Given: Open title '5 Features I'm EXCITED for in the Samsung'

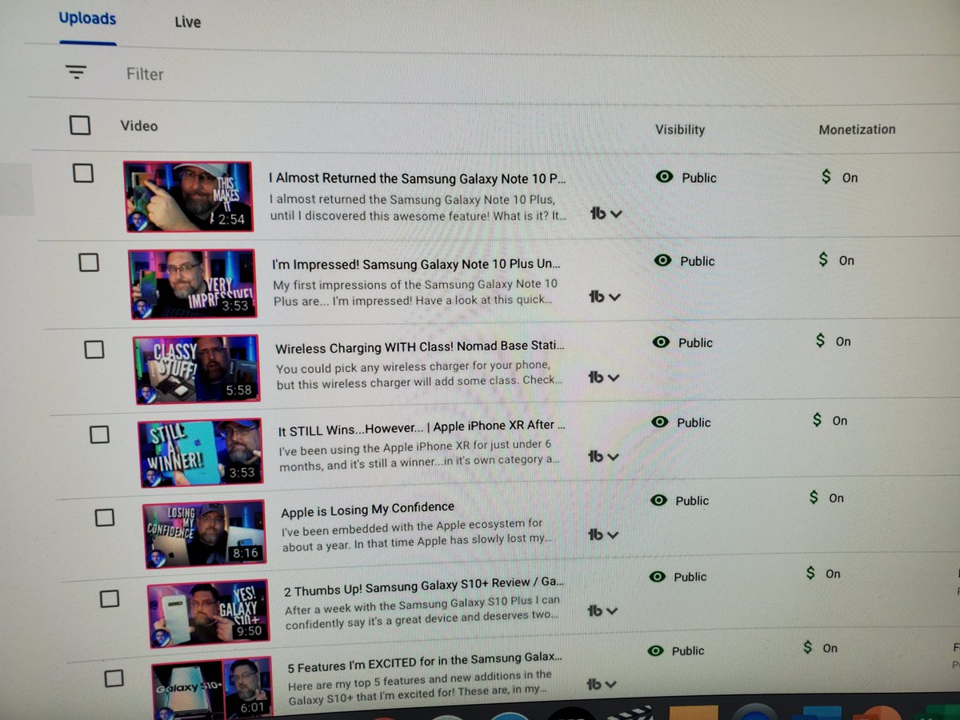Looking at the screenshot, I should coord(425,662).
